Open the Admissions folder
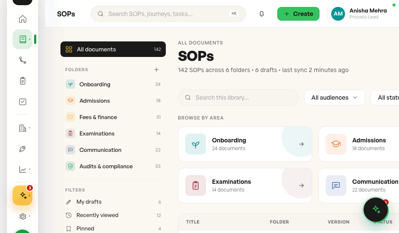This screenshot has width=399, height=233. click(113, 101)
